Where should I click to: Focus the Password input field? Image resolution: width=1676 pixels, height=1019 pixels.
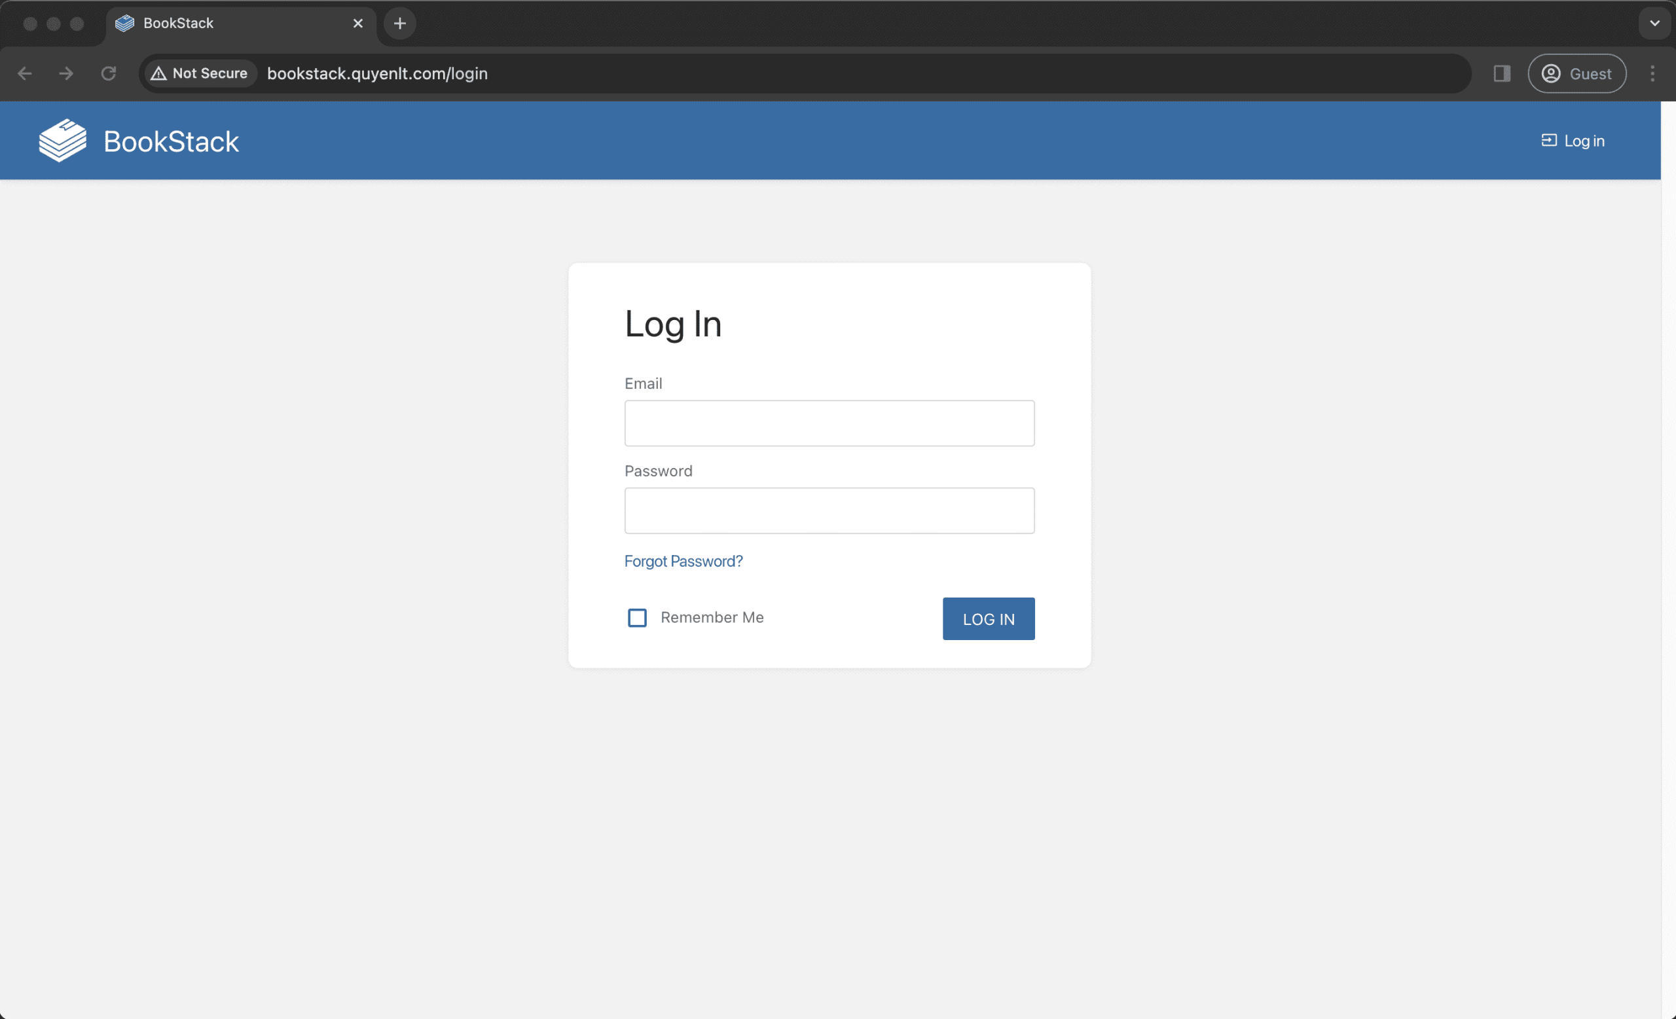829,510
